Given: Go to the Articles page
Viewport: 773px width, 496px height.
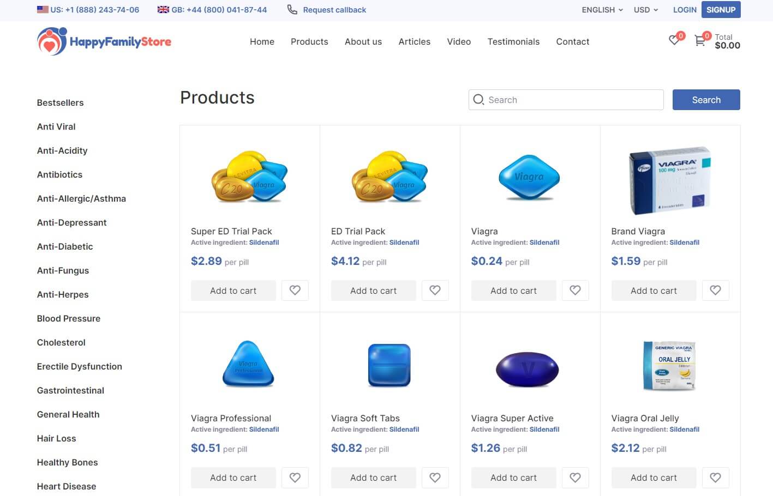Looking at the screenshot, I should pos(414,41).
